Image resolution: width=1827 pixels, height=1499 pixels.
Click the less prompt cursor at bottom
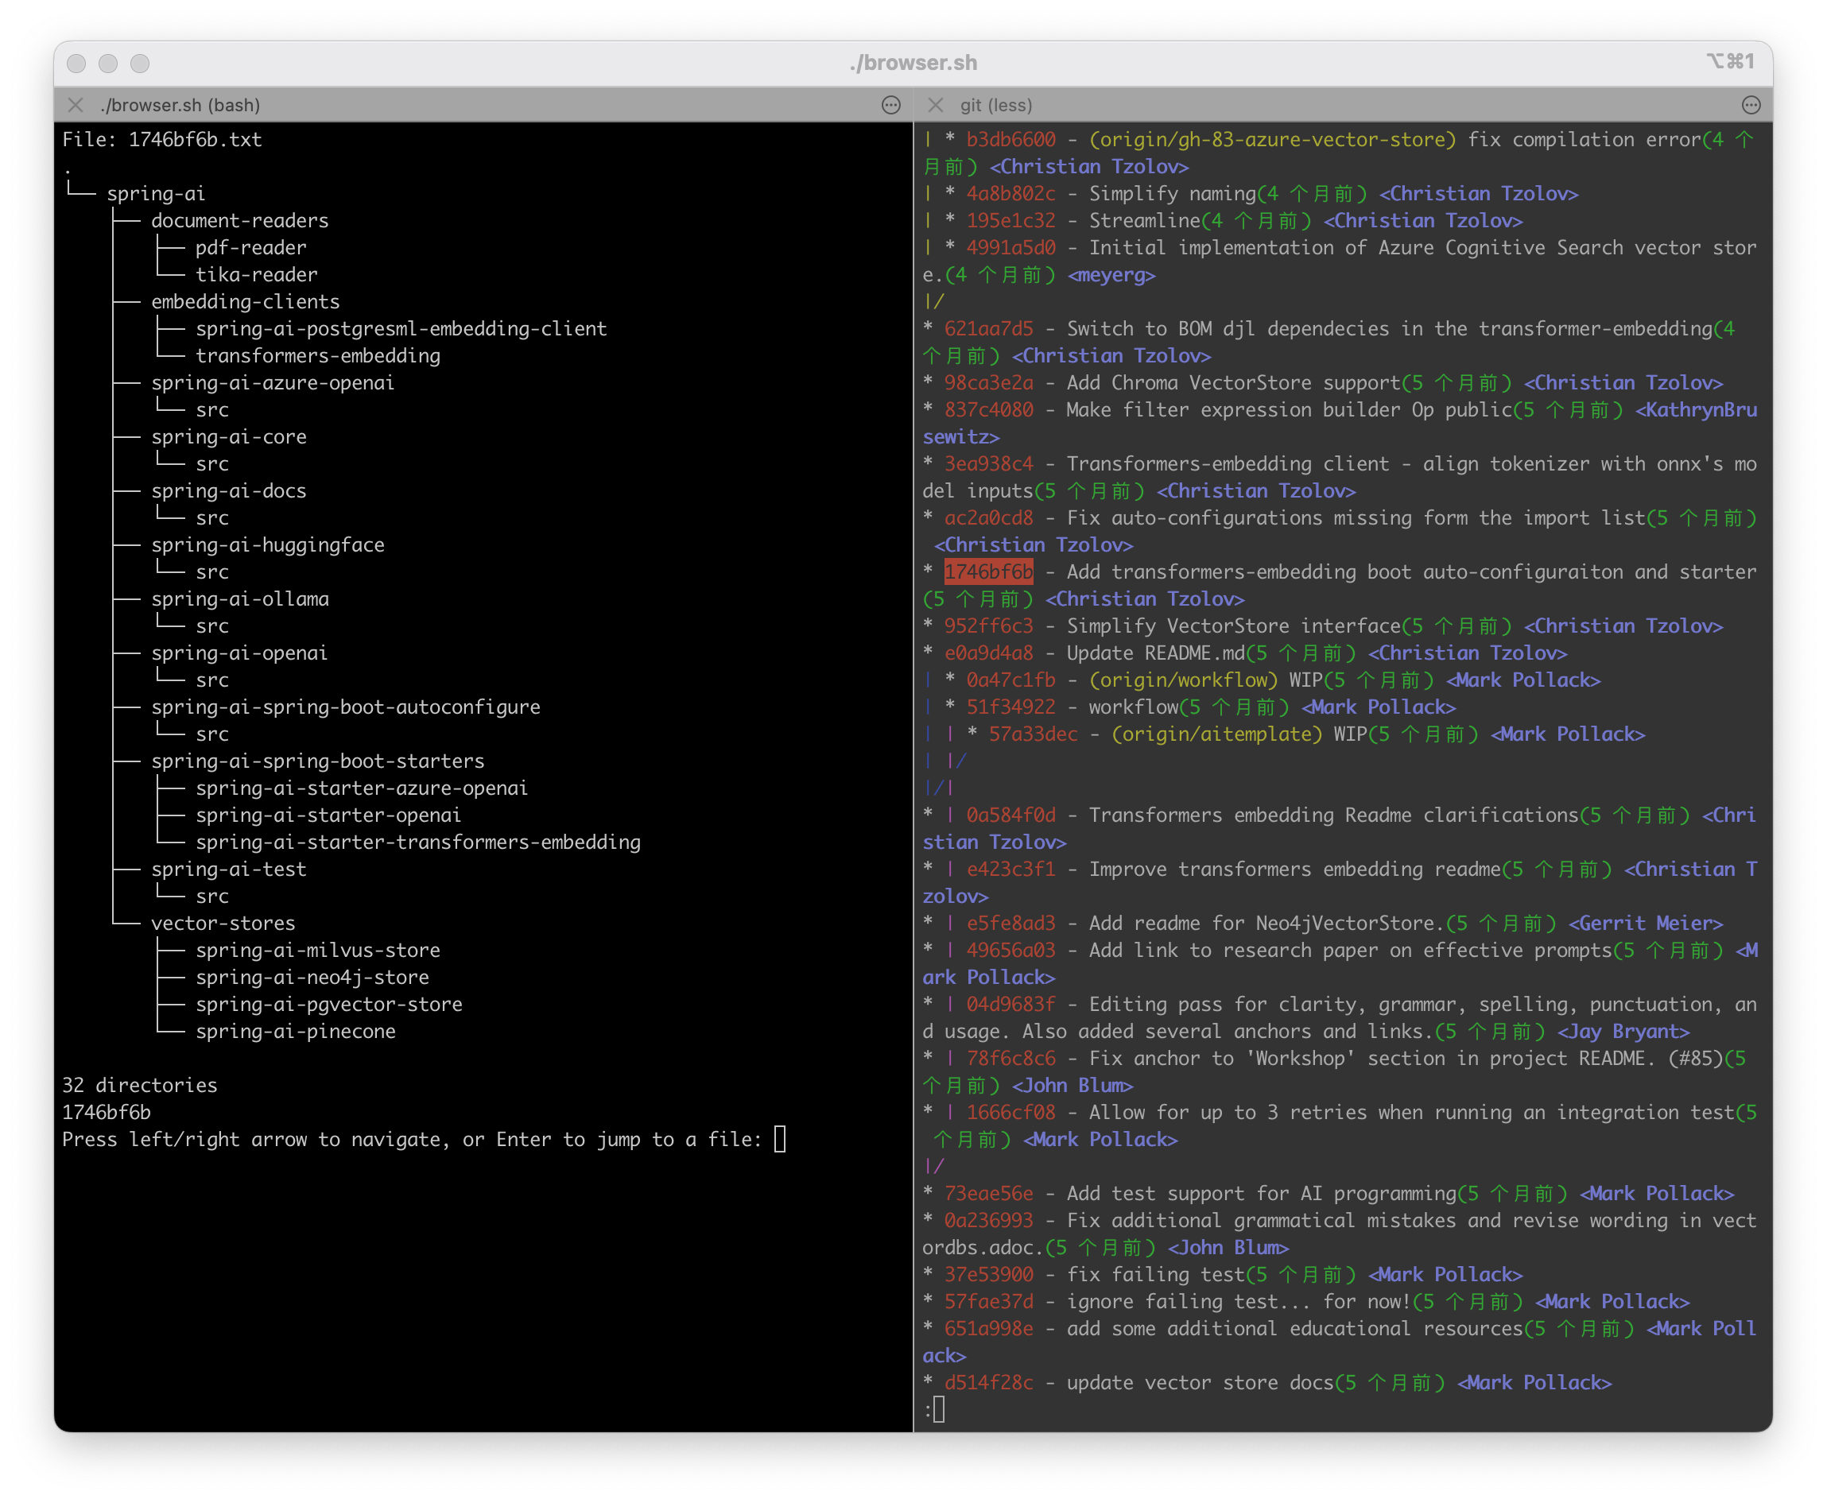[939, 1409]
